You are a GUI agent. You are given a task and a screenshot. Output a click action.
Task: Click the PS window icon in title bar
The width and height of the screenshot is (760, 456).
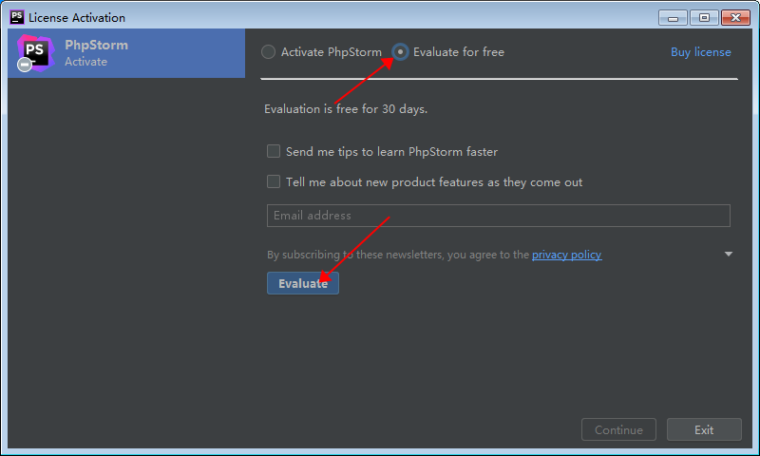coord(16,17)
